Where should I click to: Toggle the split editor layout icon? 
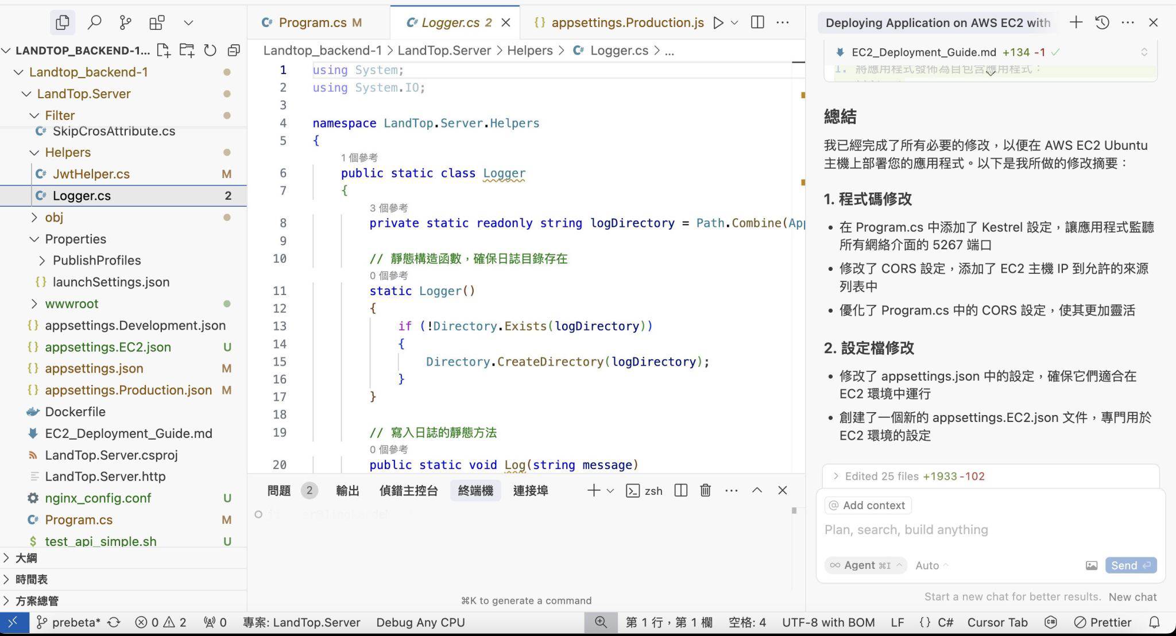[757, 22]
